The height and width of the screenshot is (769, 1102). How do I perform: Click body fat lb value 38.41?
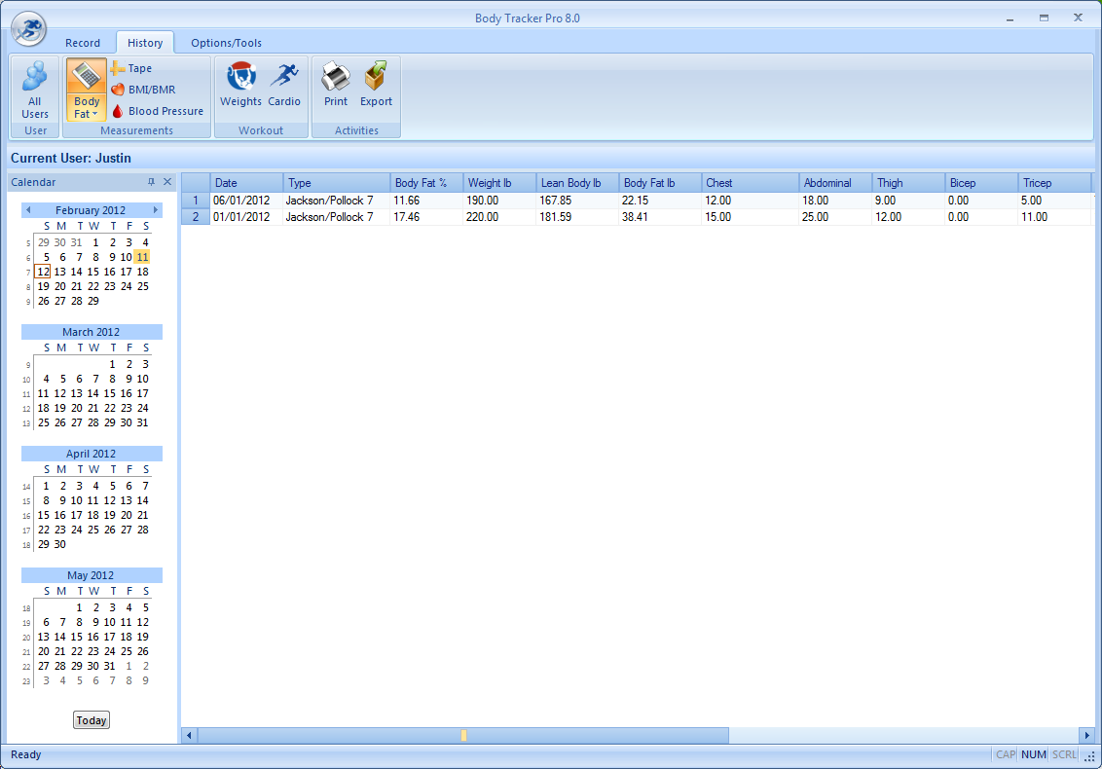pos(661,217)
